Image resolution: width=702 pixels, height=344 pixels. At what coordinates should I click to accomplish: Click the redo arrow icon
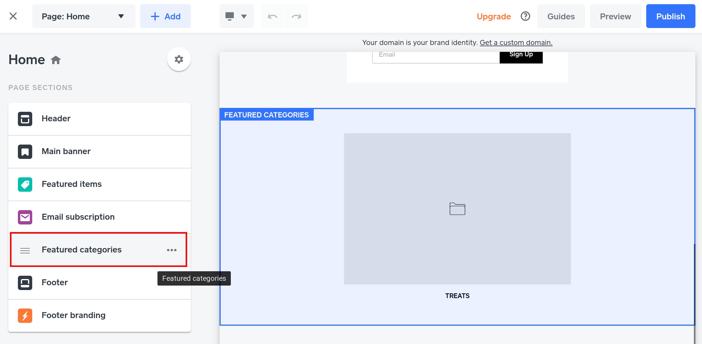[x=296, y=16]
